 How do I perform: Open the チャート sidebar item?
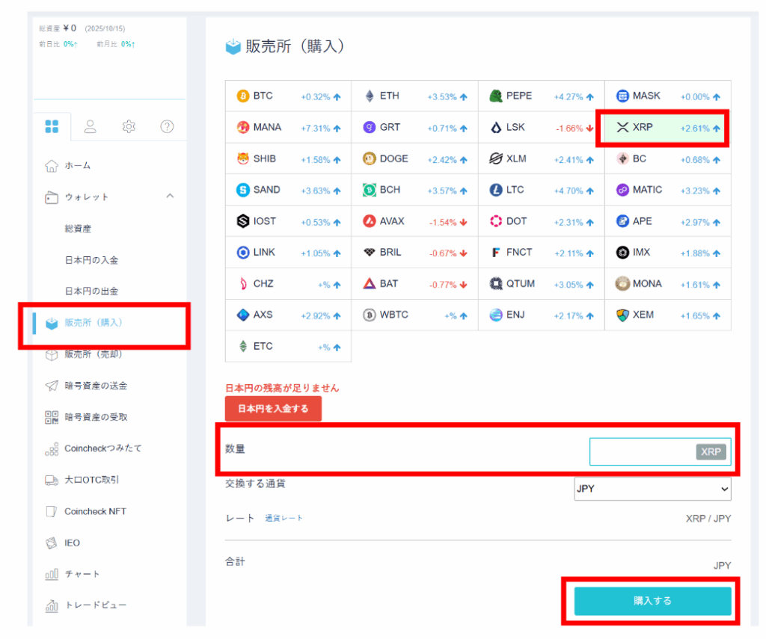point(82,574)
